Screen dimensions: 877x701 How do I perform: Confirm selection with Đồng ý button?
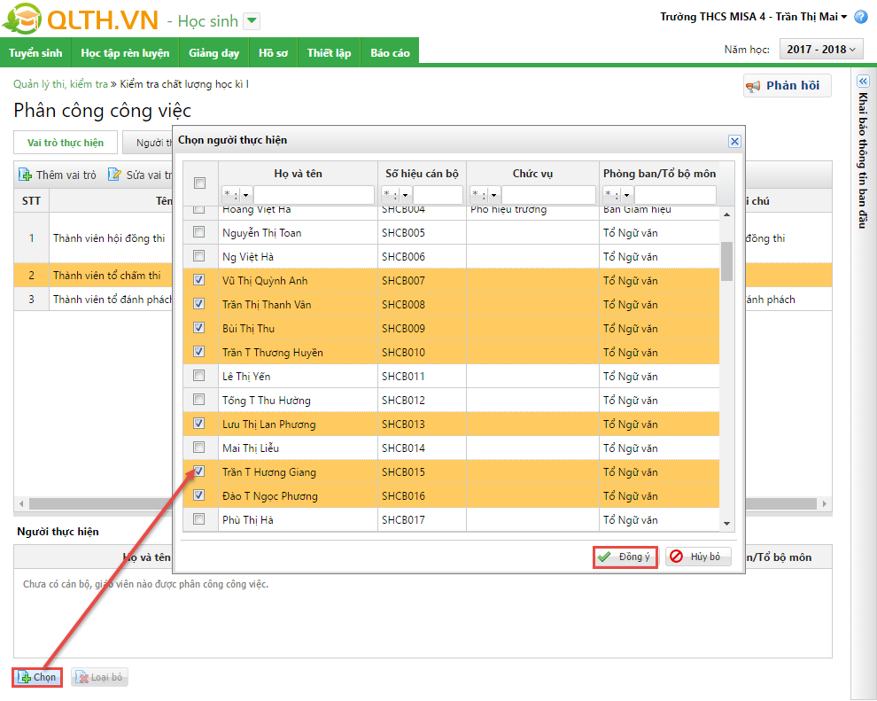(625, 557)
